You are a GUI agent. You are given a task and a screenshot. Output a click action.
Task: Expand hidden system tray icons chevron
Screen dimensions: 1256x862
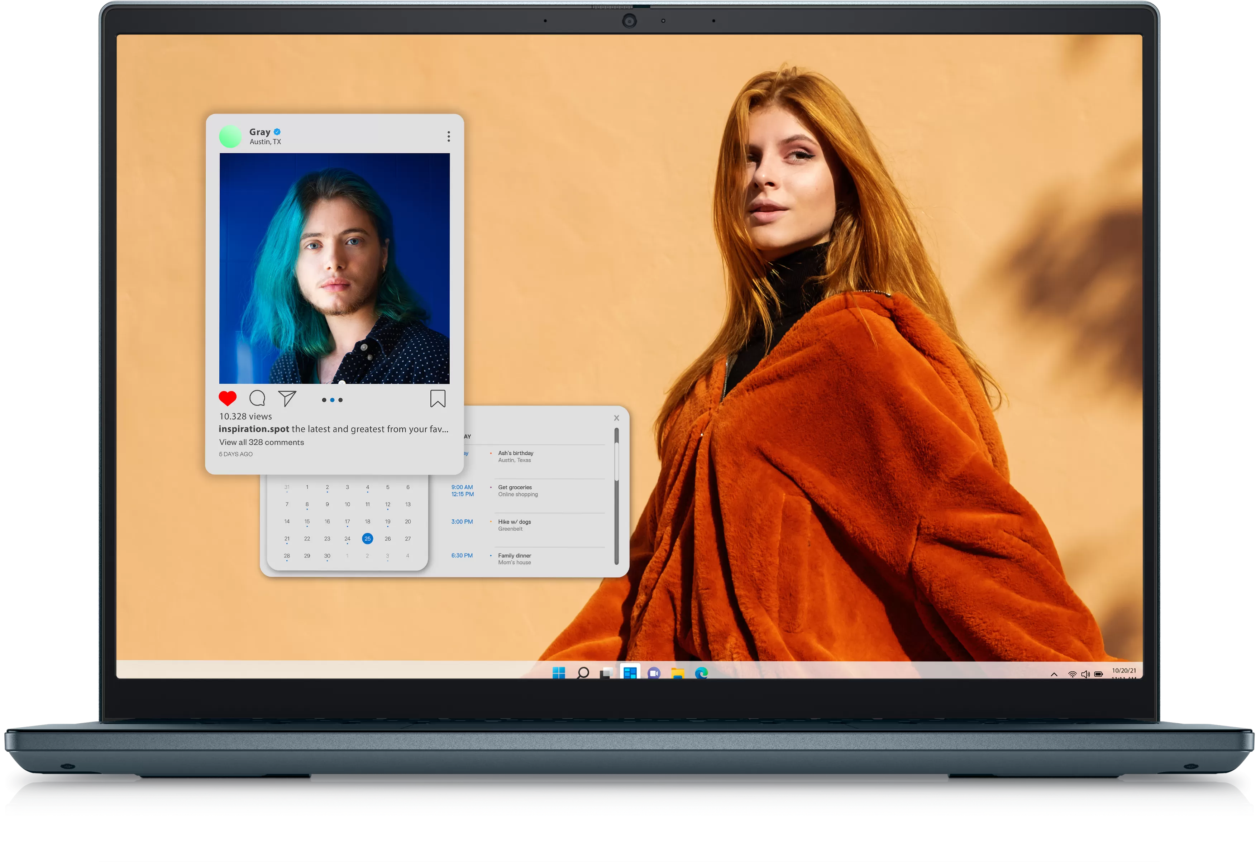(1054, 674)
